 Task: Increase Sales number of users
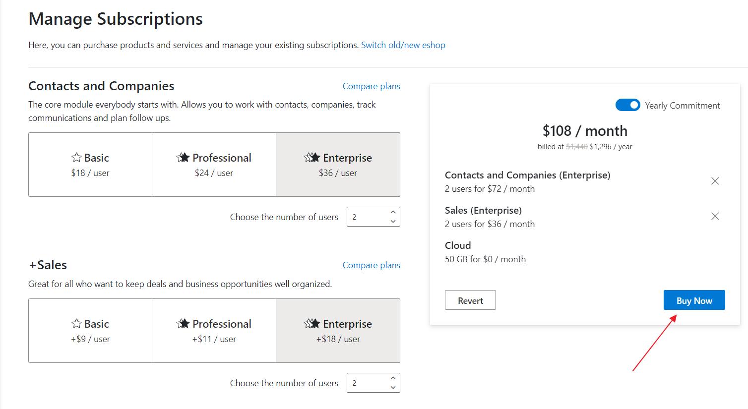(x=393, y=378)
